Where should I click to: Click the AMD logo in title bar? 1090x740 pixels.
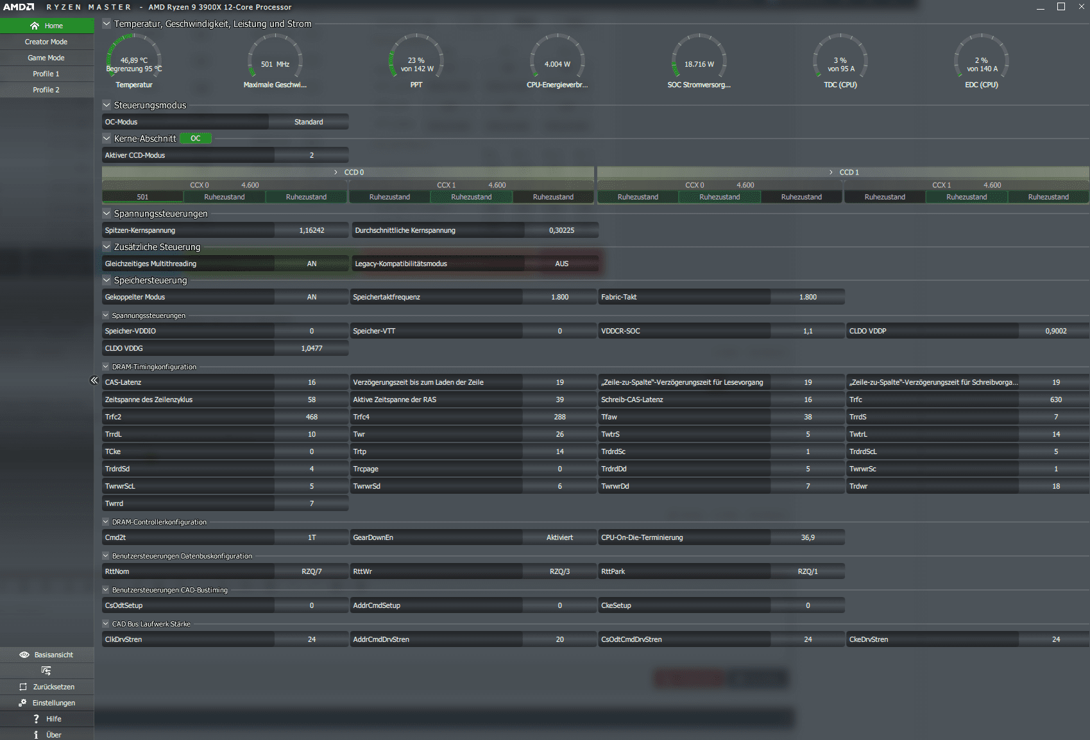tap(19, 7)
